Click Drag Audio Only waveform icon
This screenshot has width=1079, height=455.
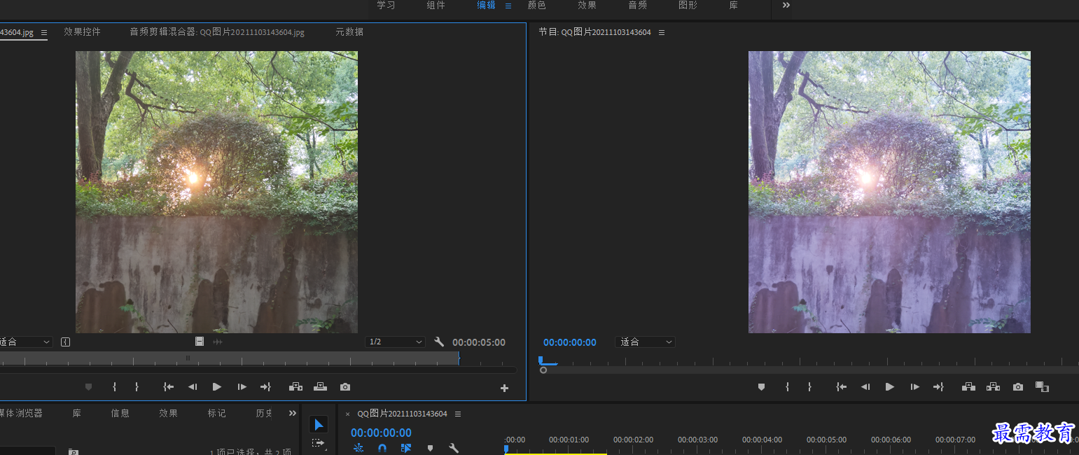(x=218, y=342)
